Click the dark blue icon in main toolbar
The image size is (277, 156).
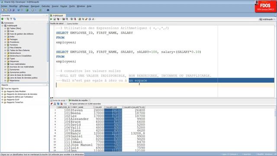[x=48, y=10]
